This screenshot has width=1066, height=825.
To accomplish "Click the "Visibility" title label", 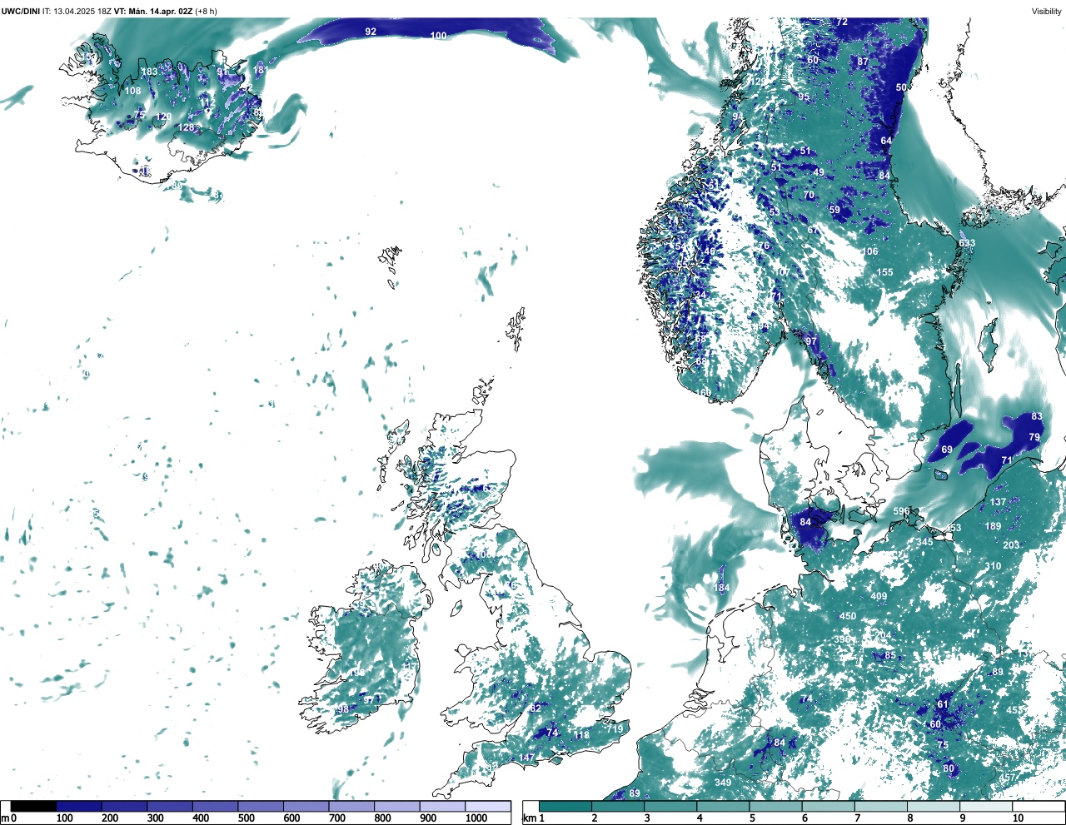I will pyautogui.click(x=1047, y=11).
